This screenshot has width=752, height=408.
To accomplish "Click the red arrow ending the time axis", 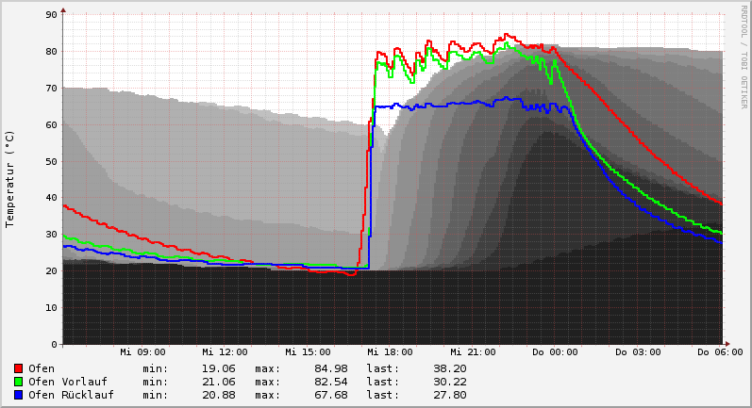I will [x=726, y=344].
